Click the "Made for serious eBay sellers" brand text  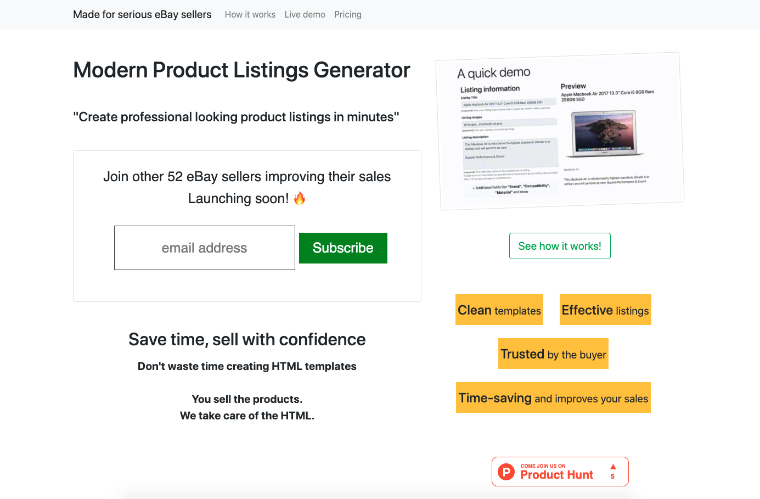[142, 14]
